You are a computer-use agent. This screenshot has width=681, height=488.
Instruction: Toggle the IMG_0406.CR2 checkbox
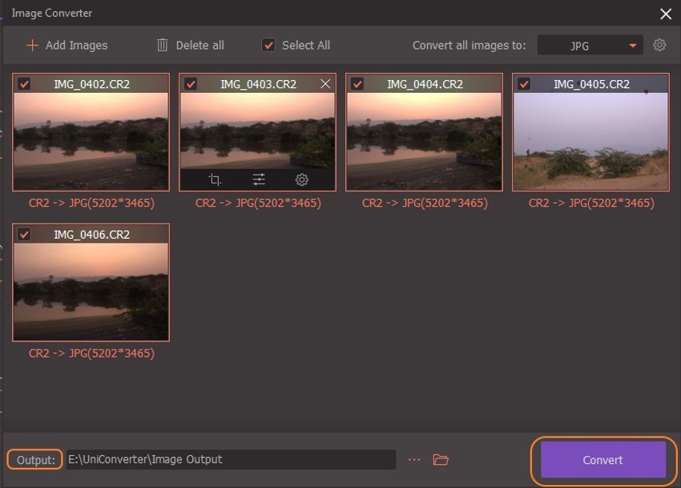click(24, 235)
